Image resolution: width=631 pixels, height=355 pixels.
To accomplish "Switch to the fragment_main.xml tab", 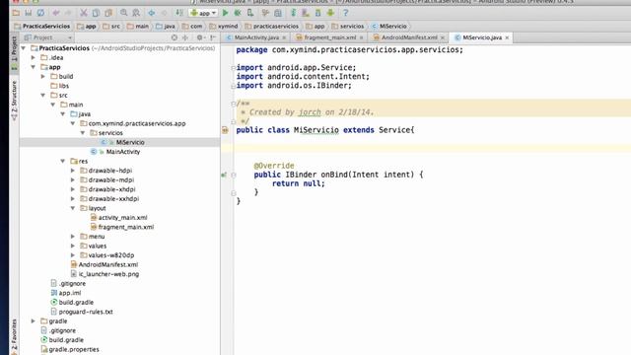I will 329,37.
